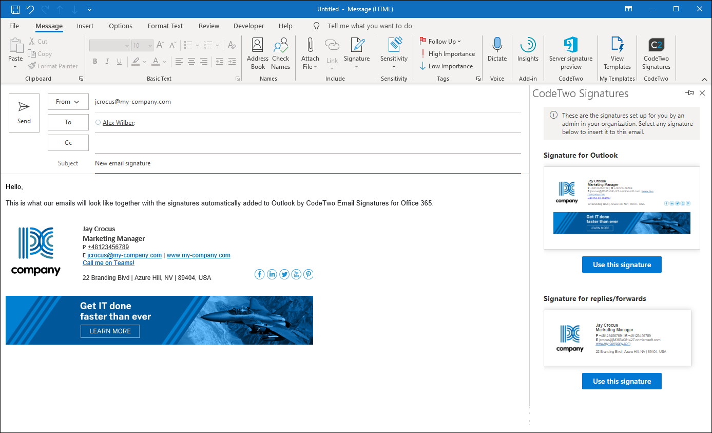Click the Decrease Indent icon
The image size is (712, 433).
[x=220, y=62]
